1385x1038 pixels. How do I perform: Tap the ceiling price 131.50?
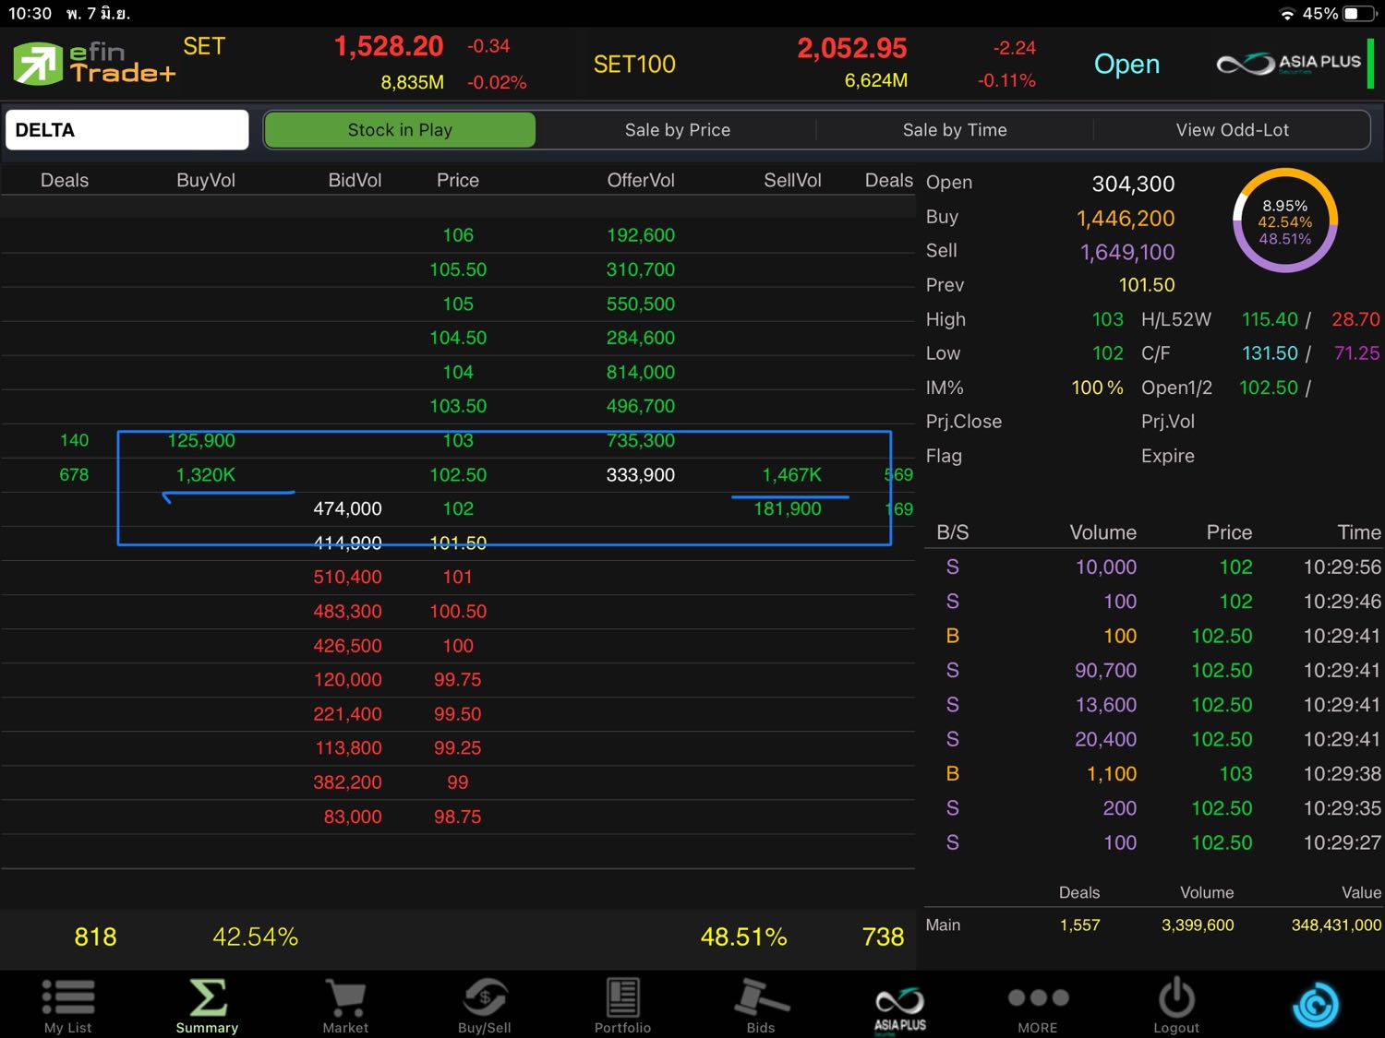coord(1270,353)
